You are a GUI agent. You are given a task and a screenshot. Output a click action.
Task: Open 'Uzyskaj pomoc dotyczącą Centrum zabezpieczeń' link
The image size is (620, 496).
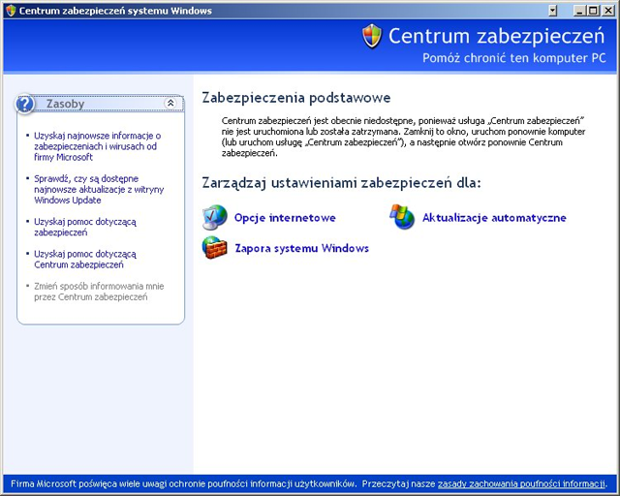[x=85, y=259]
